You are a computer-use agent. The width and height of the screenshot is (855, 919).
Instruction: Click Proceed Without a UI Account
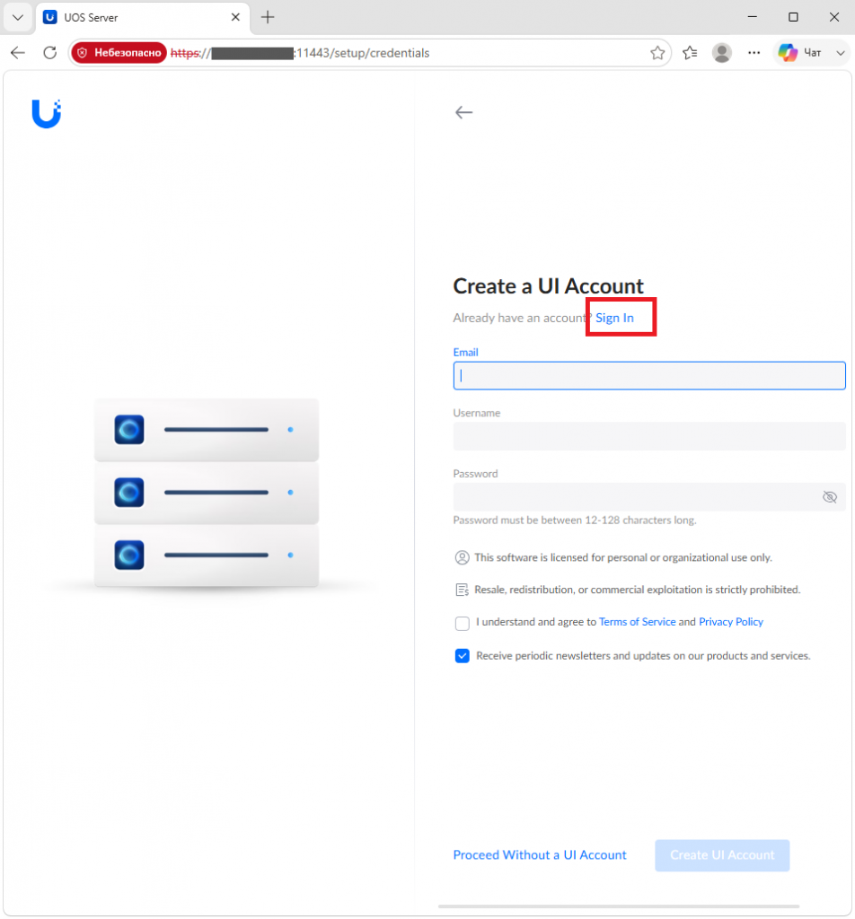pos(540,855)
